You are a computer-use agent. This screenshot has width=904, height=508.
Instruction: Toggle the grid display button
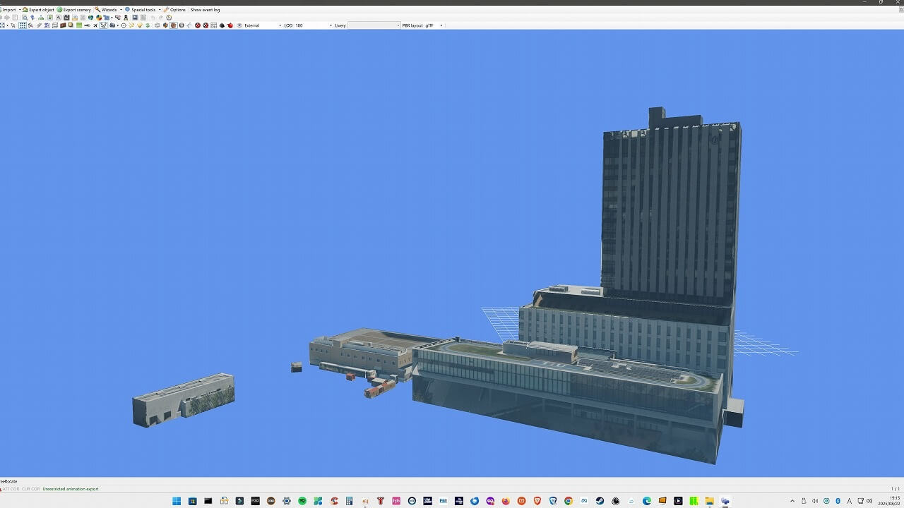point(23,25)
